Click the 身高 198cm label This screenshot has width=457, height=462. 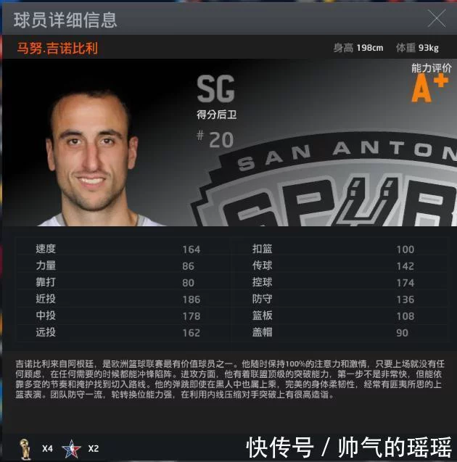click(x=358, y=48)
